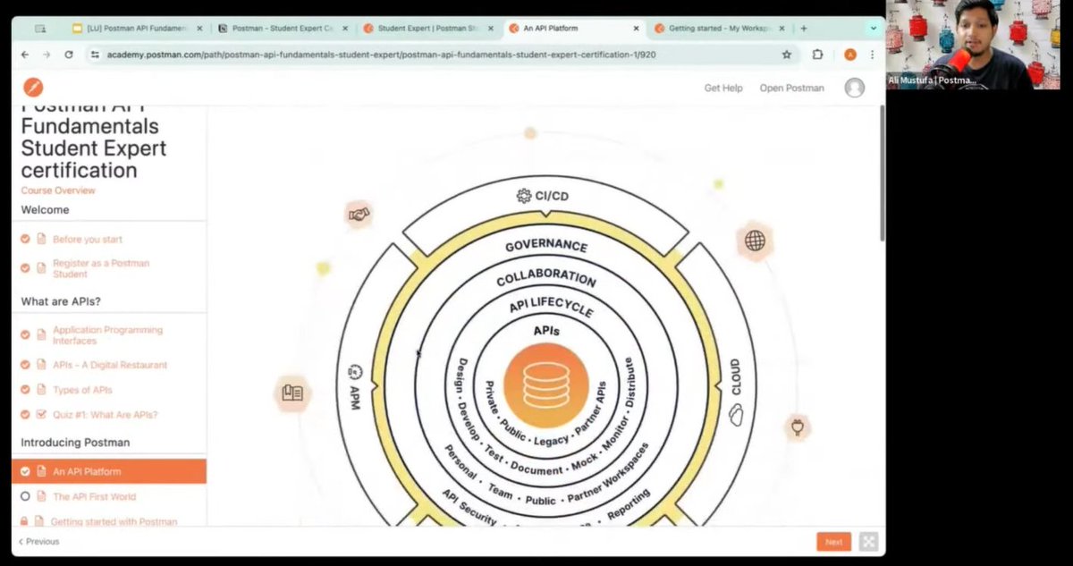The height and width of the screenshot is (566, 1073).
Task: Click the database icon at diagram center
Action: 545,386
